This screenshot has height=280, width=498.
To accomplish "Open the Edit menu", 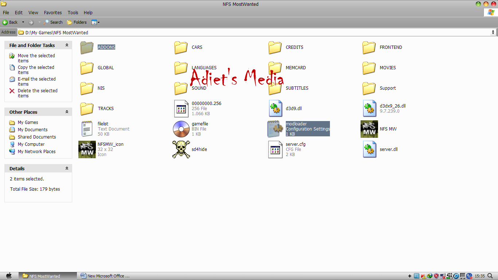I will [19, 12].
